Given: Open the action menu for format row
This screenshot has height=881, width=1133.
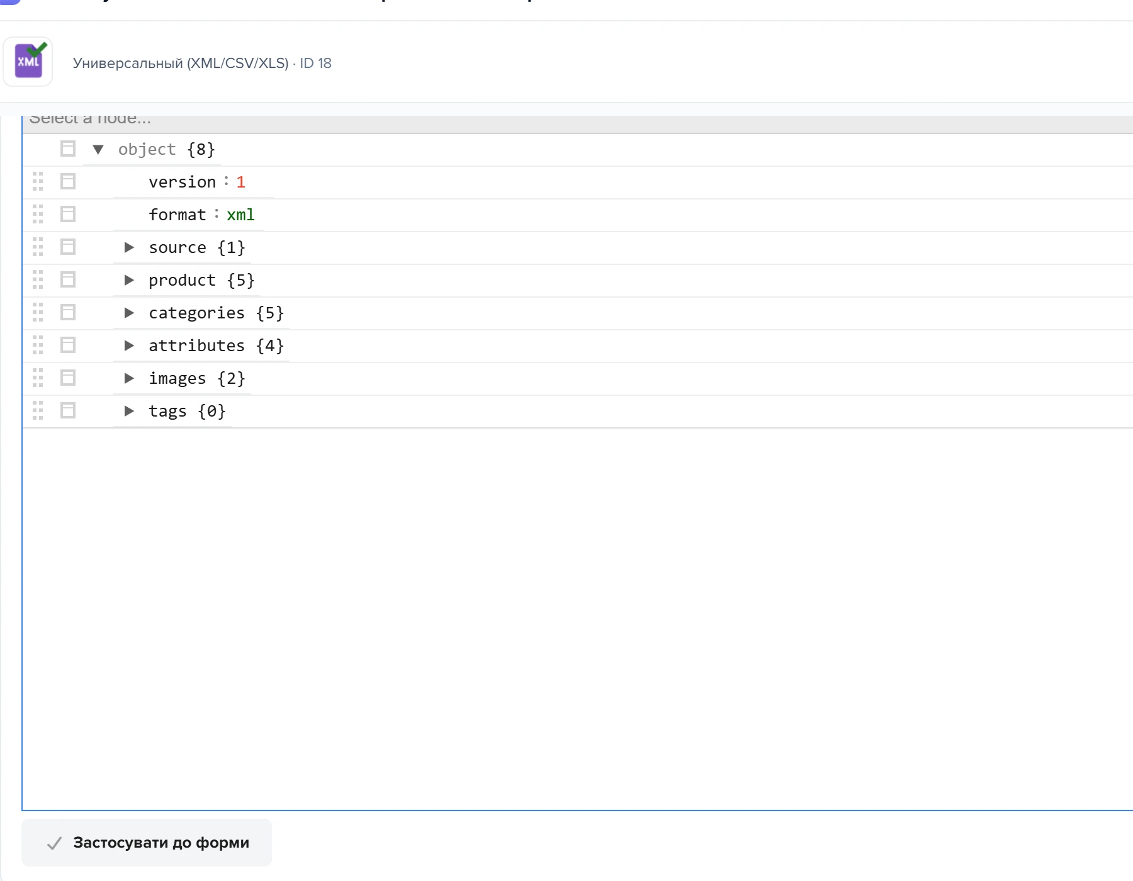Looking at the screenshot, I should pos(68,215).
